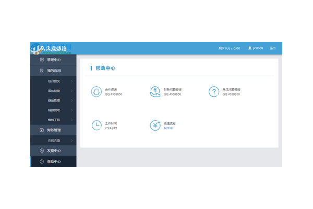Click the 发票中心 circle icon
313x209 pixels.
click(x=42, y=150)
